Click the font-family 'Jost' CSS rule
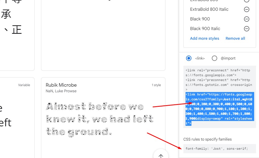This screenshot has height=158, width=259. (217, 149)
